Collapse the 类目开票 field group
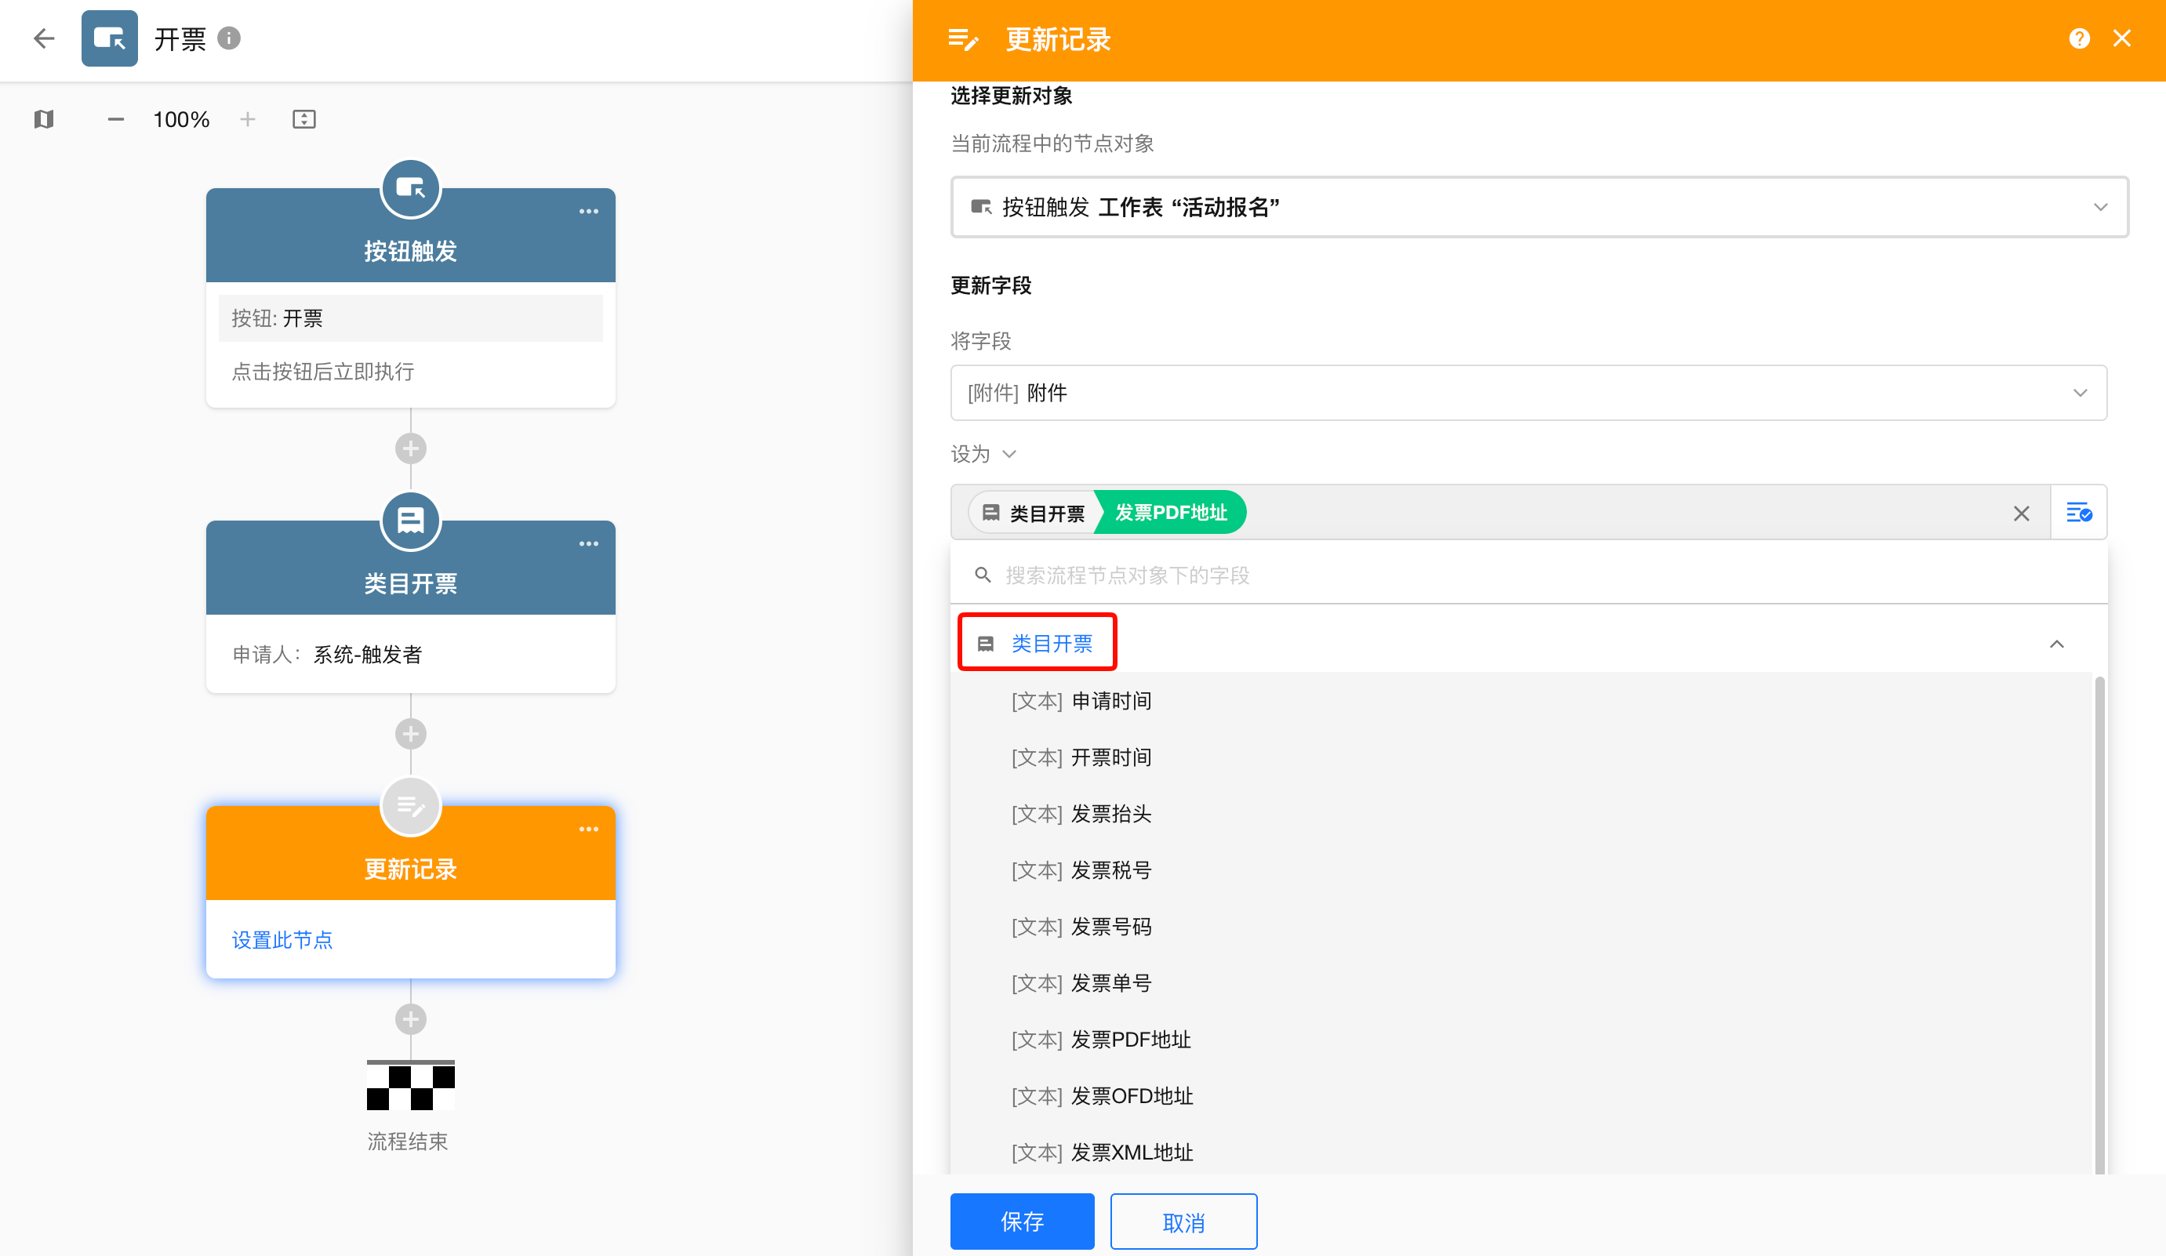The image size is (2166, 1256). click(x=2056, y=644)
